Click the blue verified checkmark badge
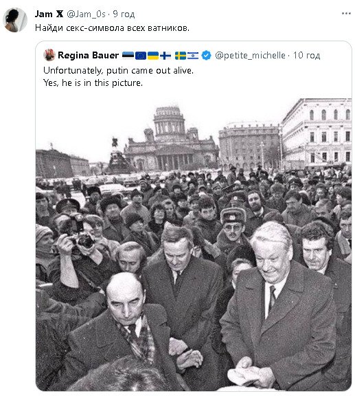The height and width of the screenshot is (396, 355). (x=207, y=55)
